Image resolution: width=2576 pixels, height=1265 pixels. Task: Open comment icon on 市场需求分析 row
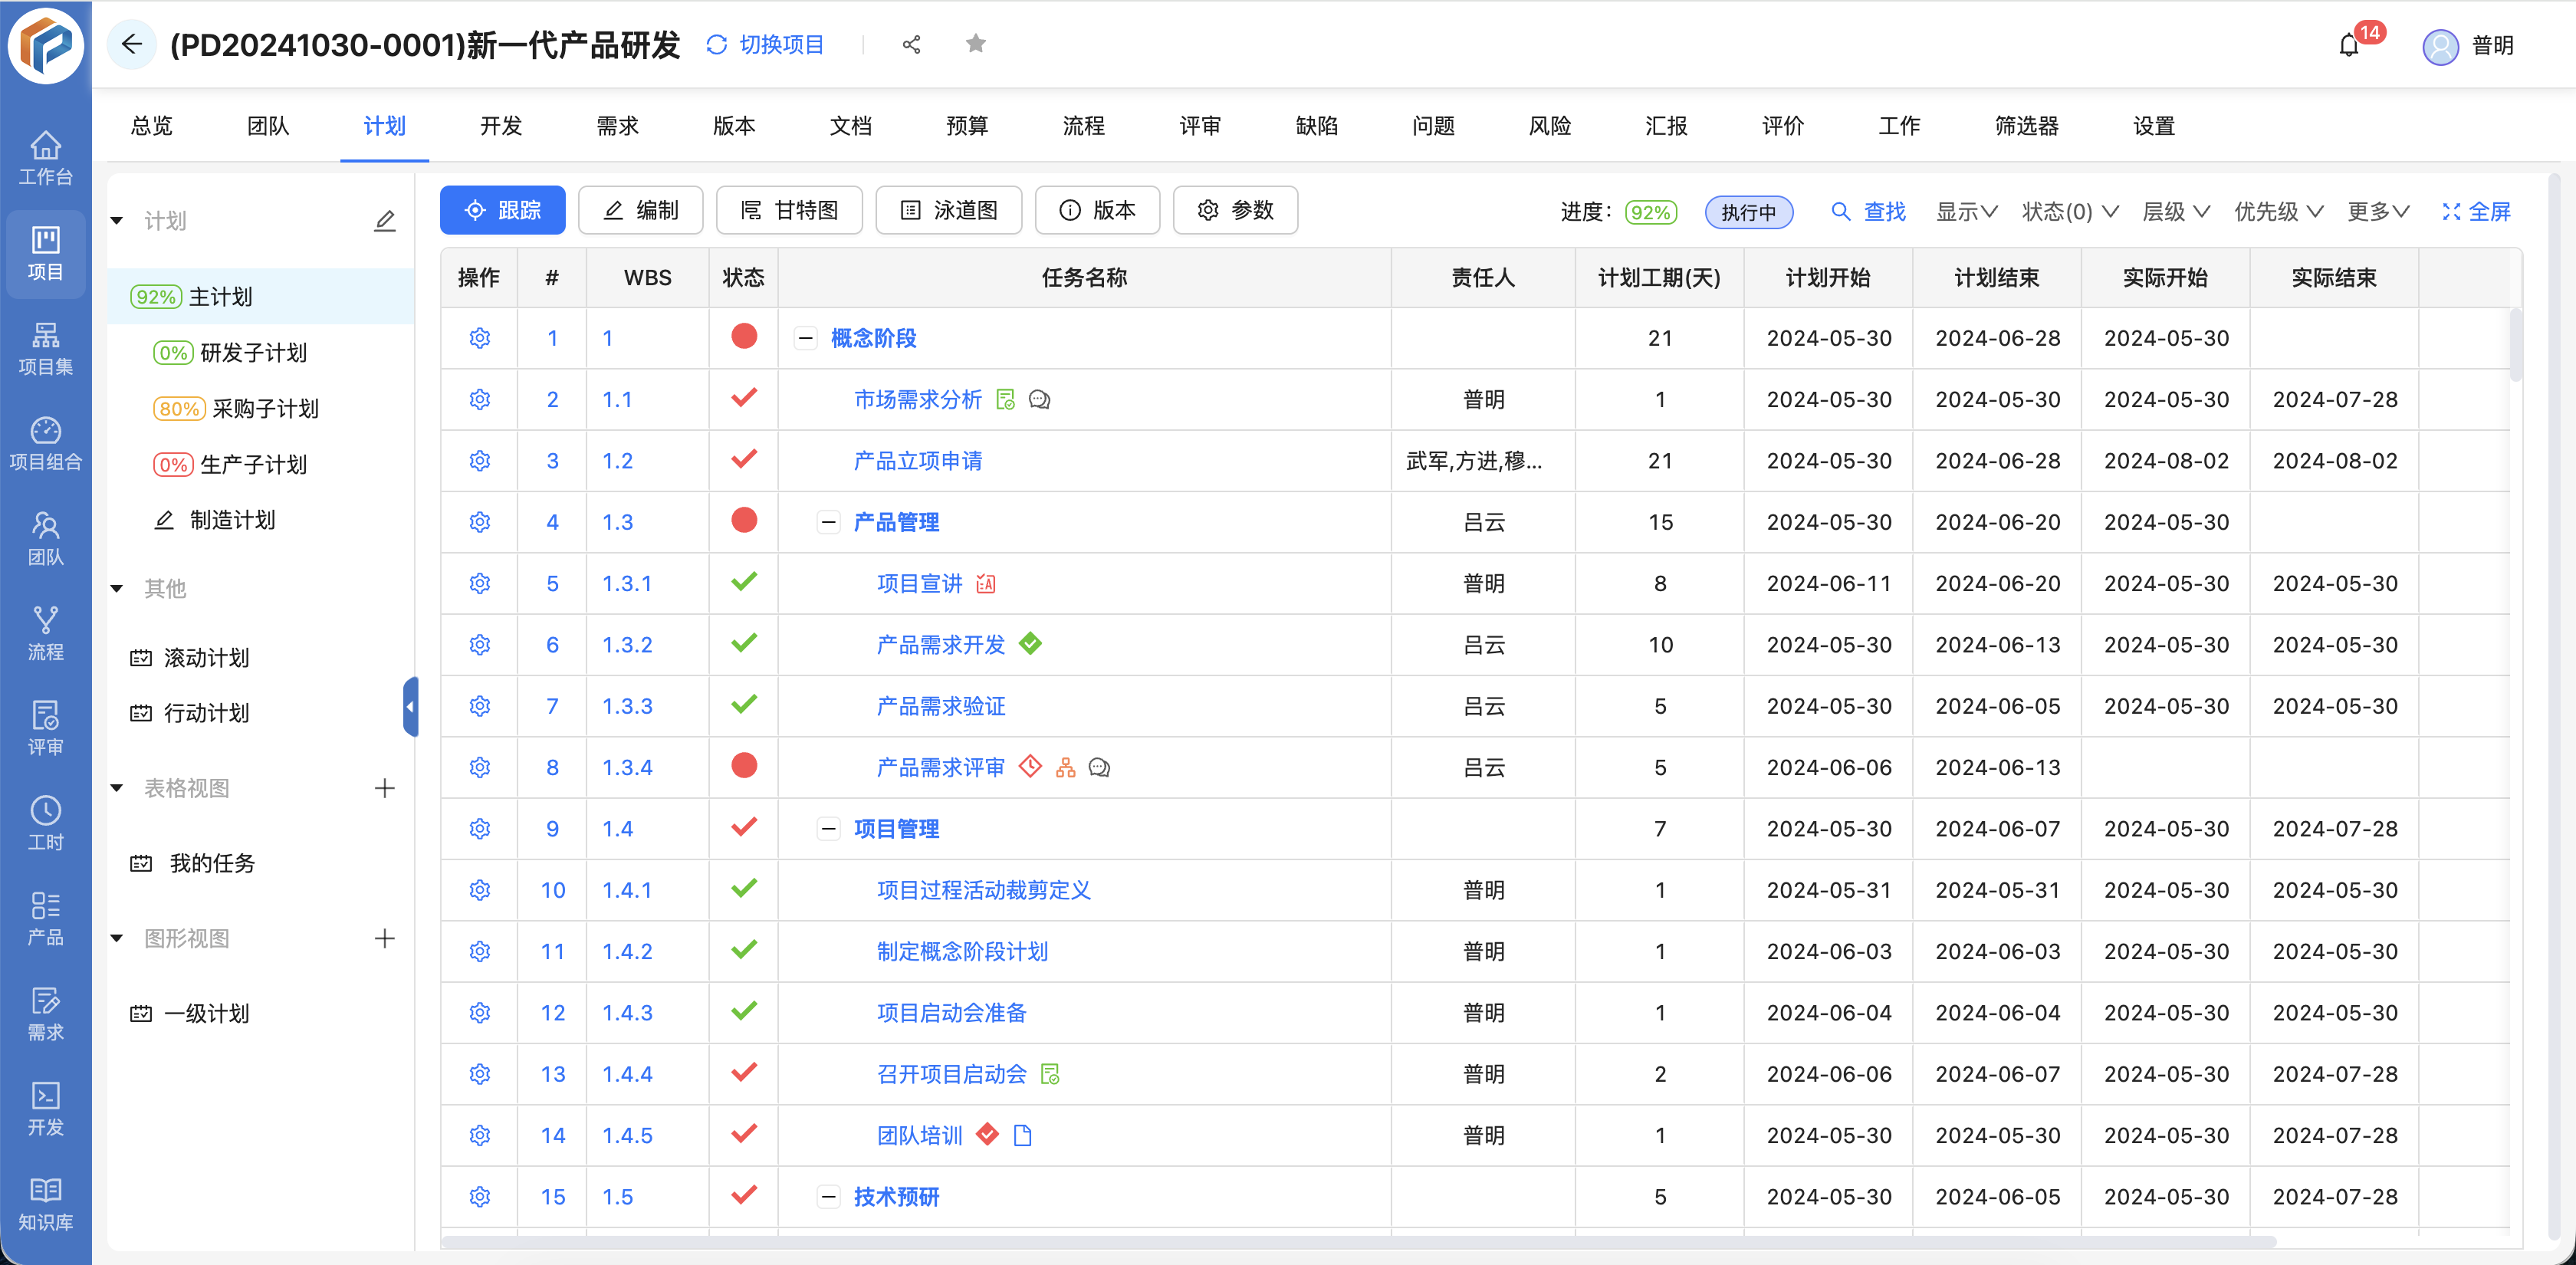[x=1040, y=400]
